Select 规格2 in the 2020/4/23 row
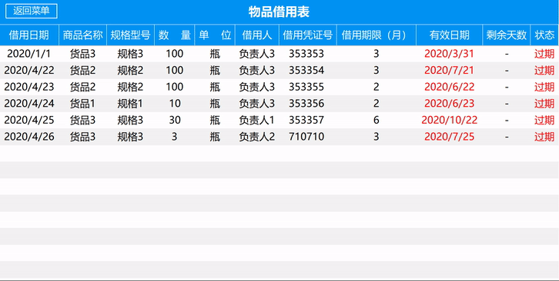This screenshot has width=559, height=281. point(130,87)
